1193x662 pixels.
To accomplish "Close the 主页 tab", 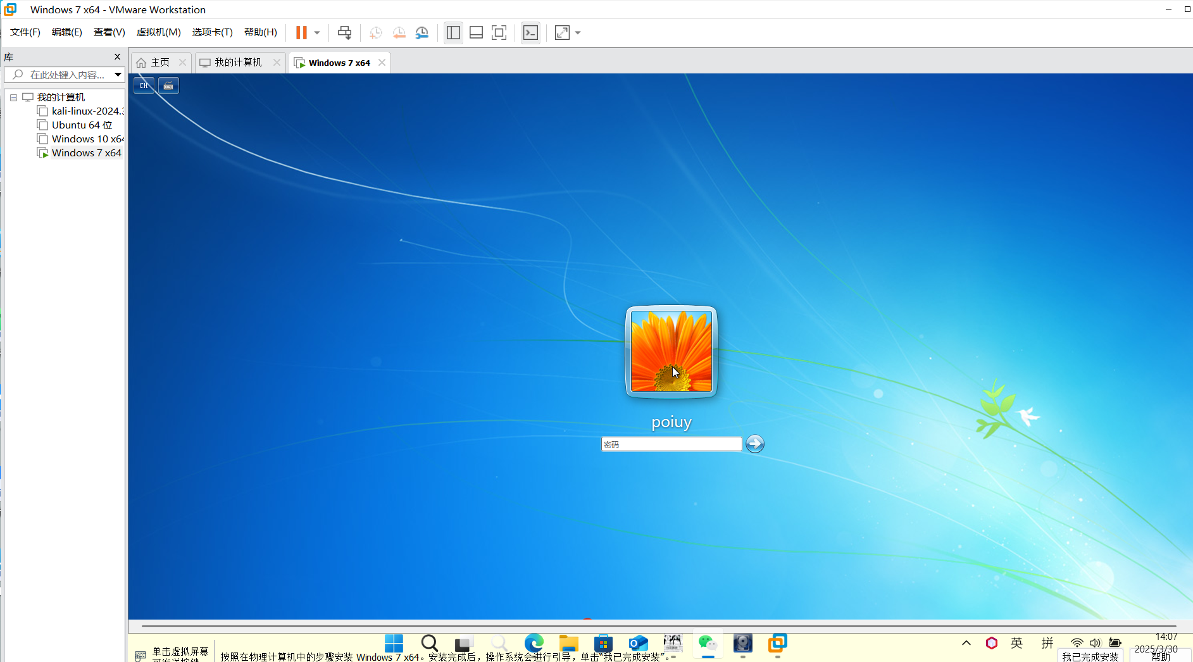I will (182, 62).
